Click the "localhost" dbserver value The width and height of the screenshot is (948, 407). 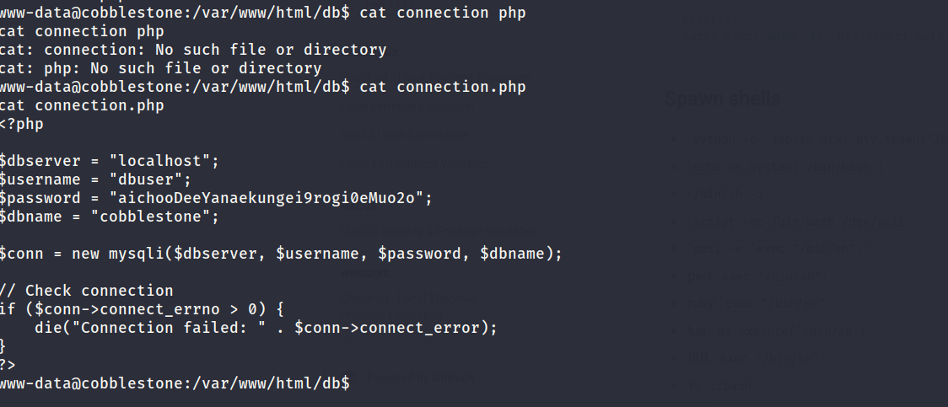point(164,161)
